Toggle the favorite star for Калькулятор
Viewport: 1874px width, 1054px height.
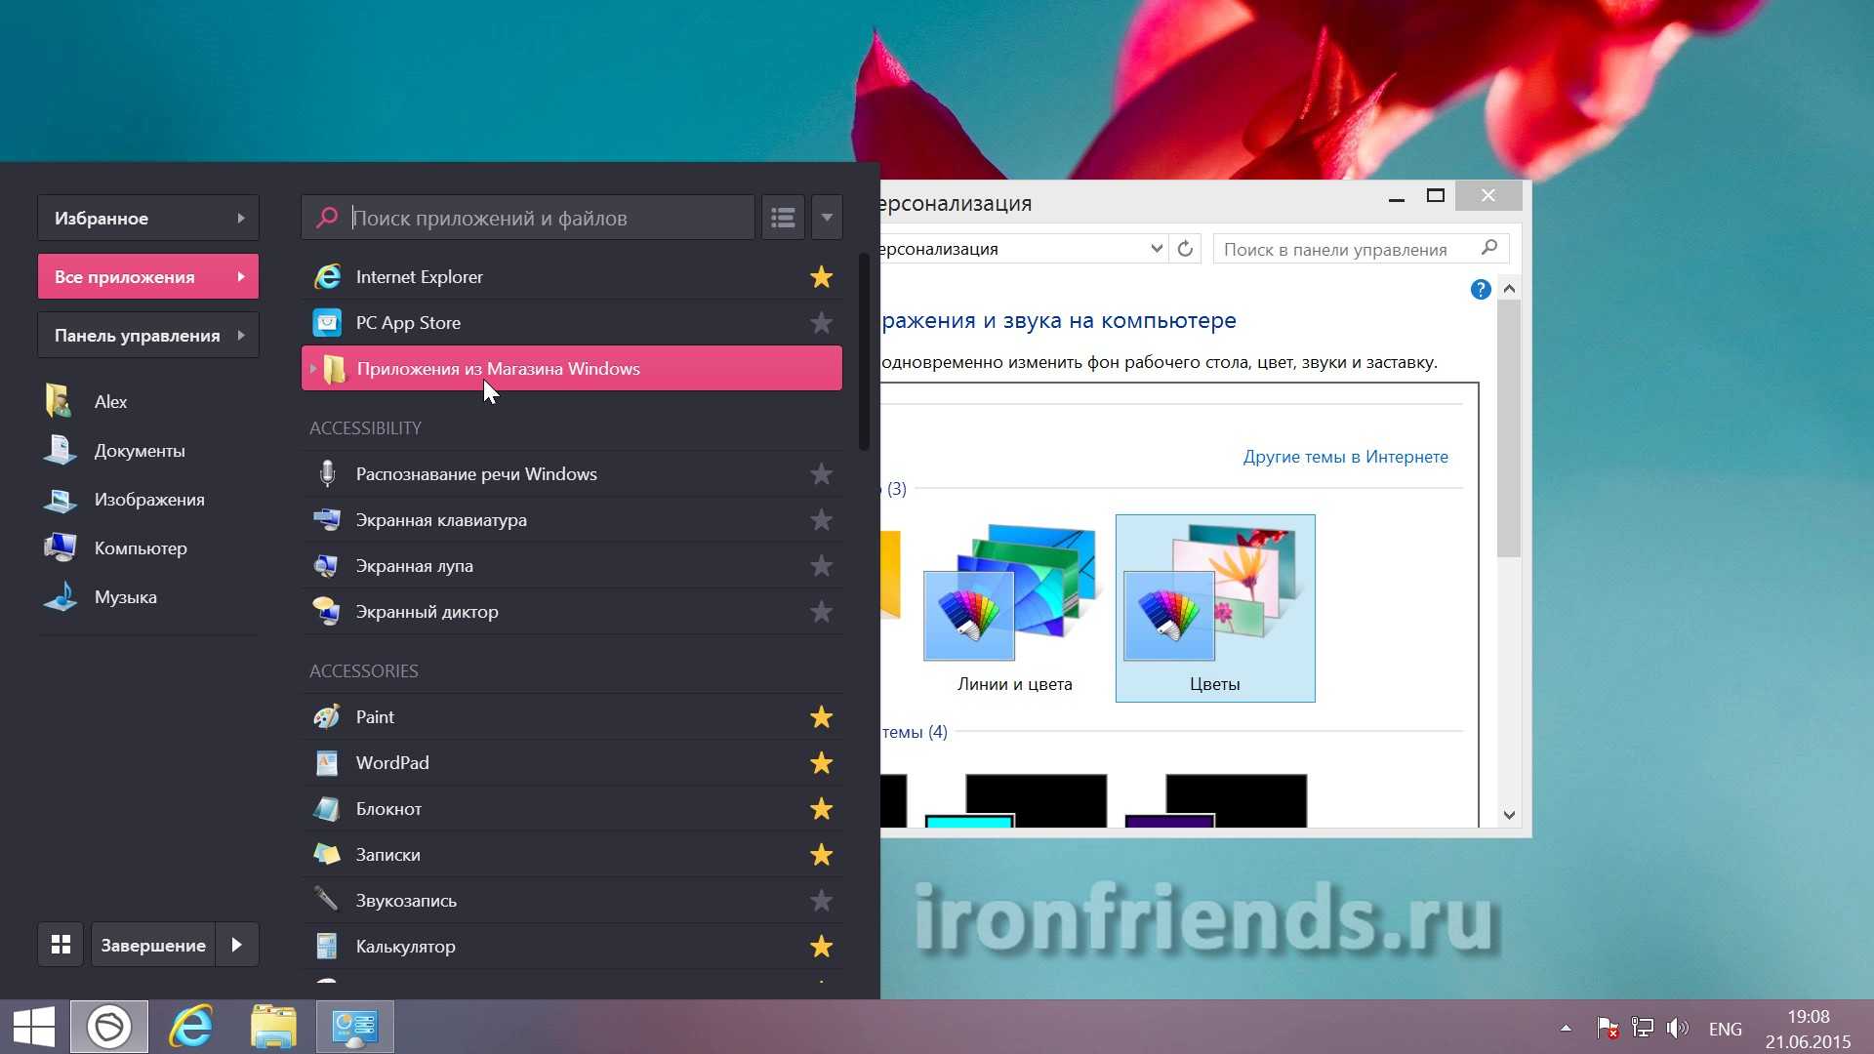click(822, 947)
